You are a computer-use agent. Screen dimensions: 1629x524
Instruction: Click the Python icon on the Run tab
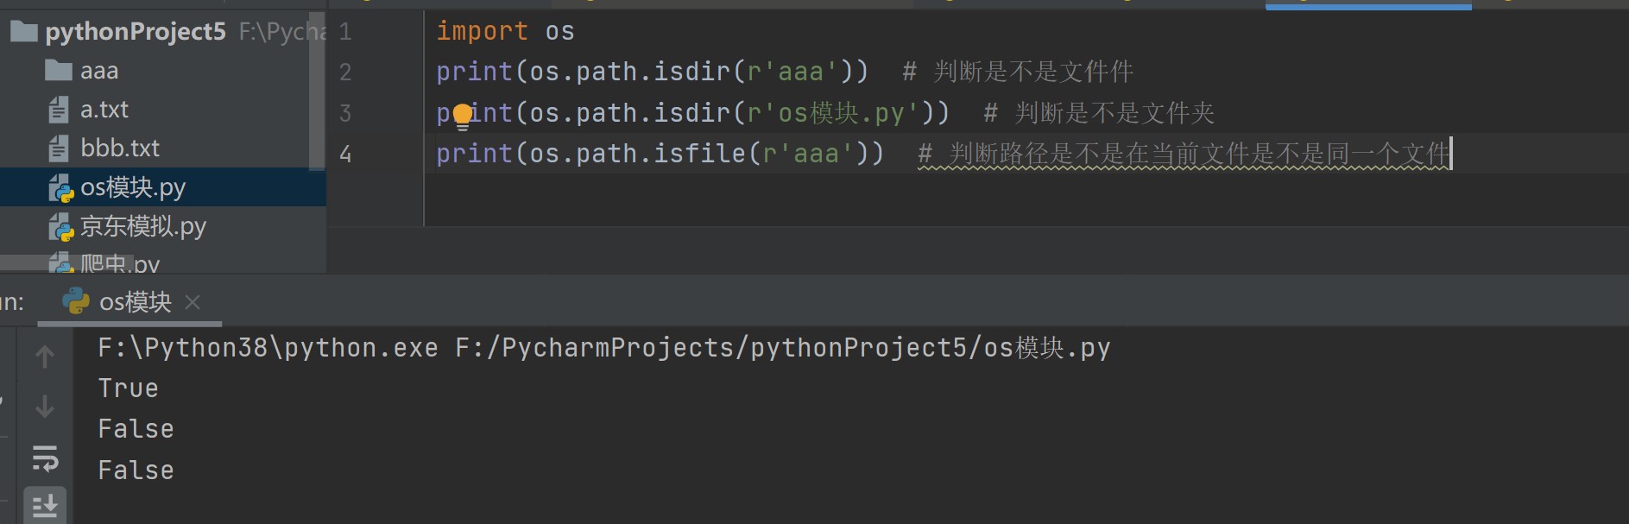pyautogui.click(x=76, y=301)
